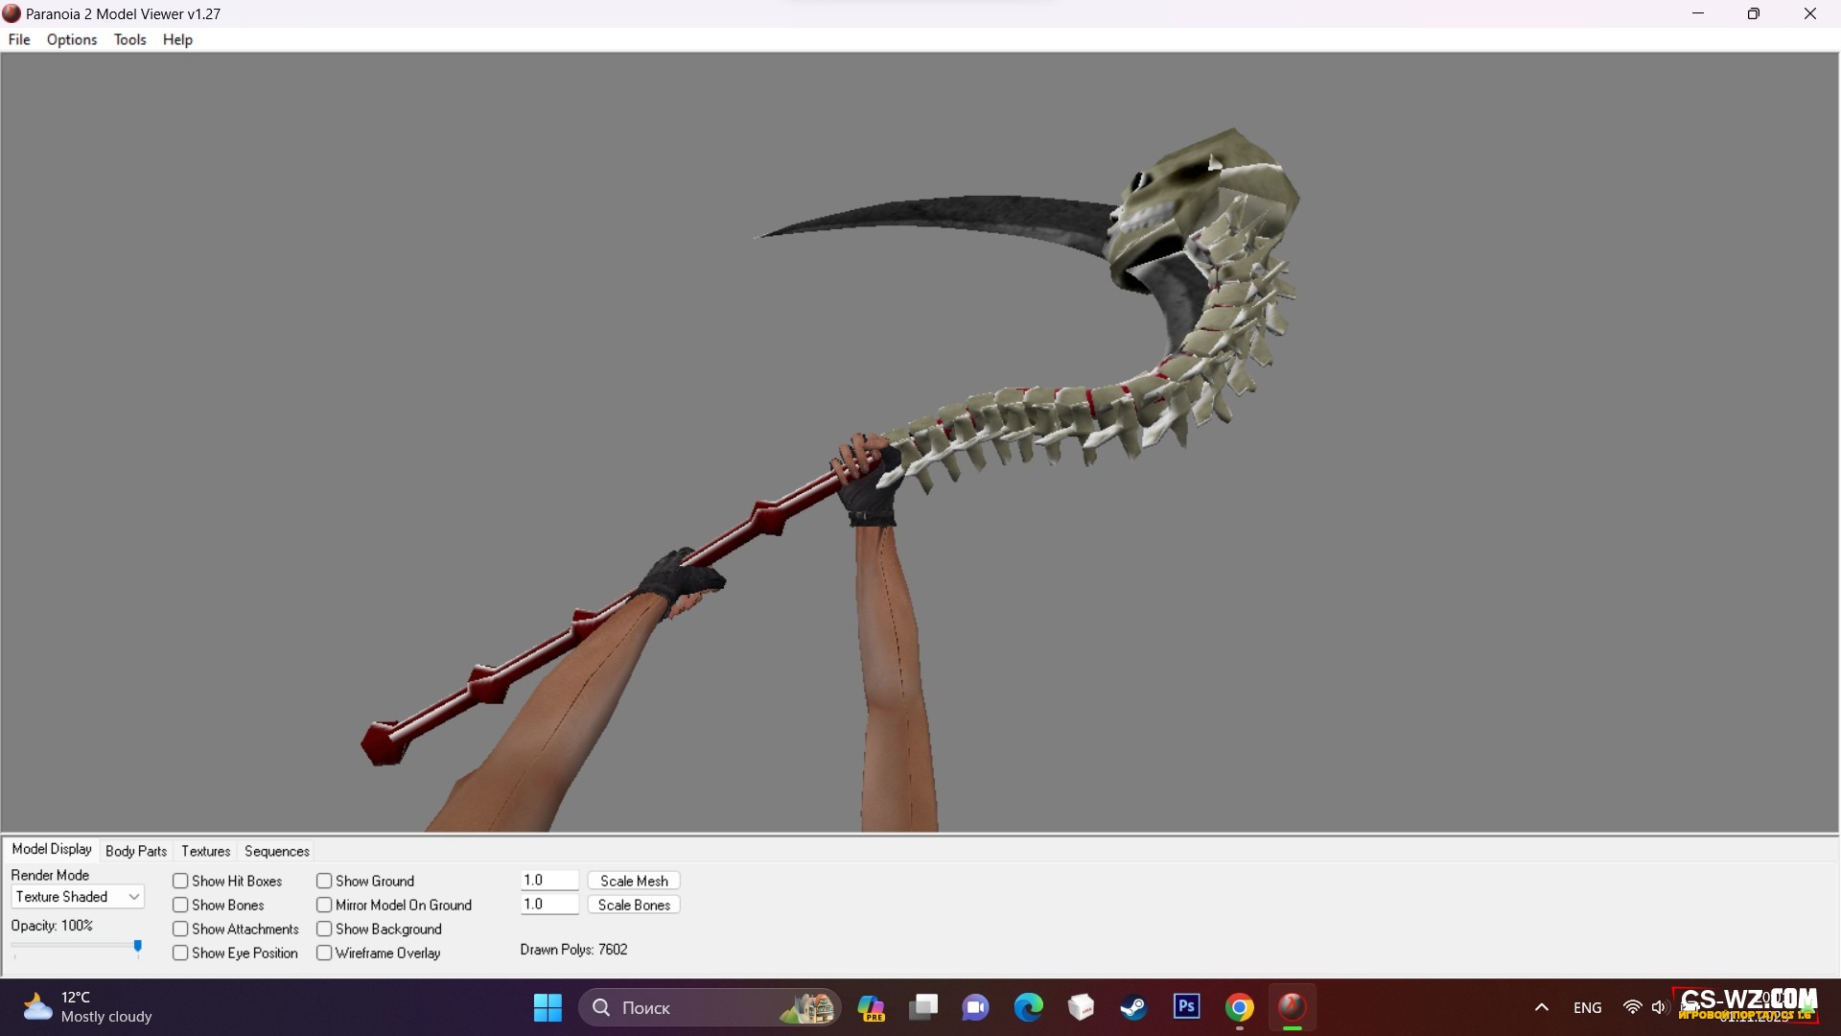1841x1036 pixels.
Task: Open the white box app on taskbar
Action: [x=1082, y=1007]
